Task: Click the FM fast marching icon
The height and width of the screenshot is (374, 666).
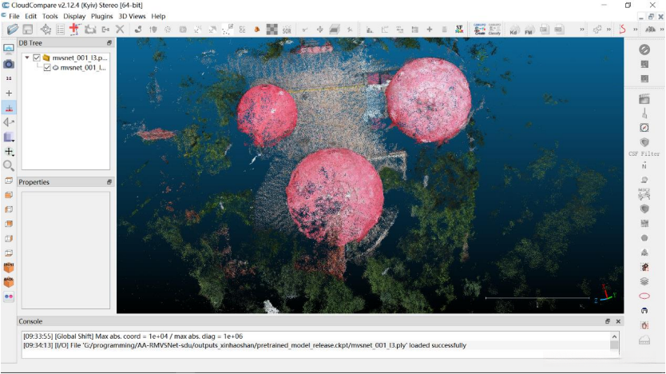Action: (x=529, y=30)
